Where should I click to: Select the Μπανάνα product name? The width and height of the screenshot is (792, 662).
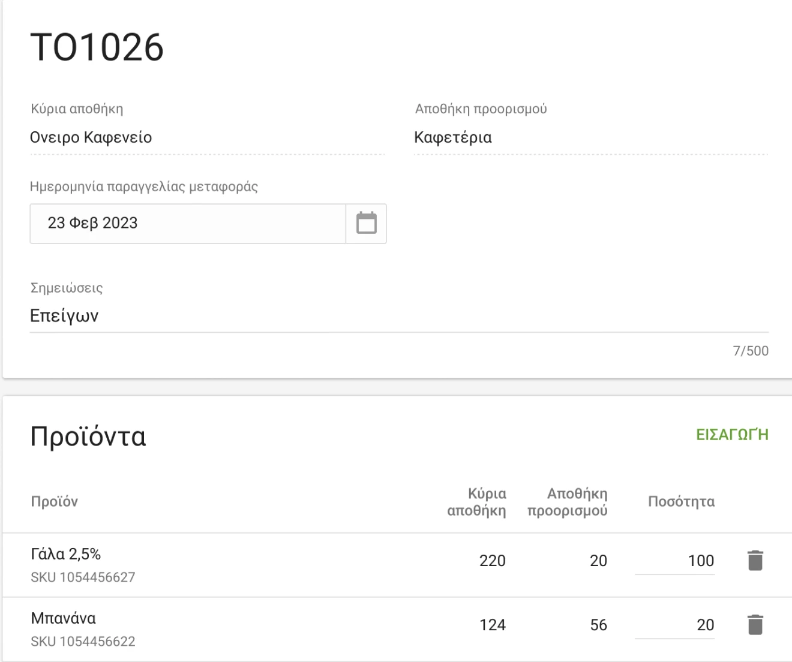(63, 618)
